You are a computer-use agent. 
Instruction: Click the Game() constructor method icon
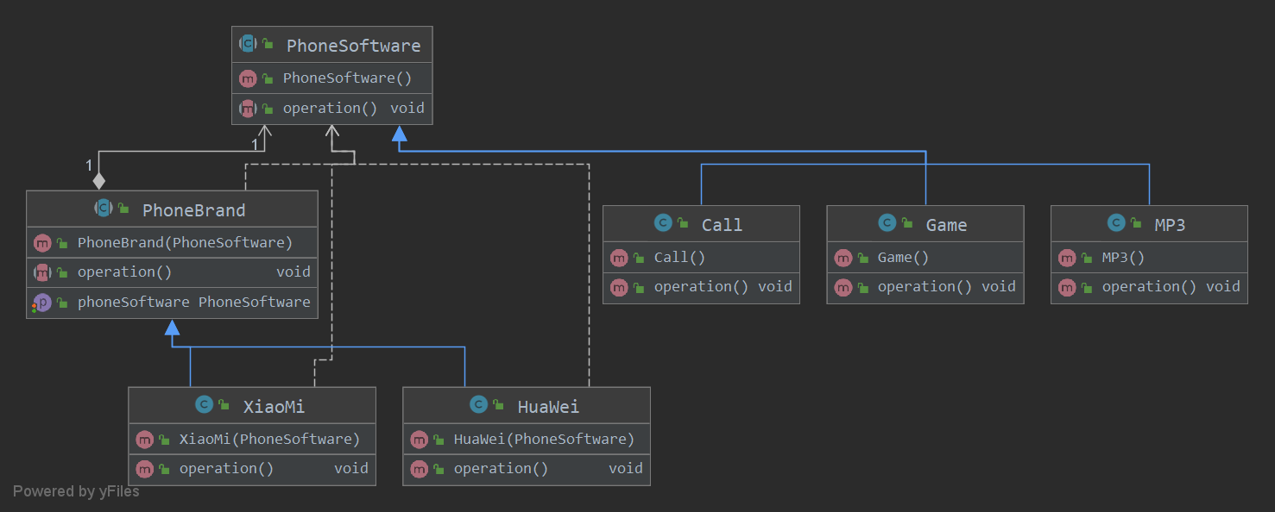click(x=843, y=258)
